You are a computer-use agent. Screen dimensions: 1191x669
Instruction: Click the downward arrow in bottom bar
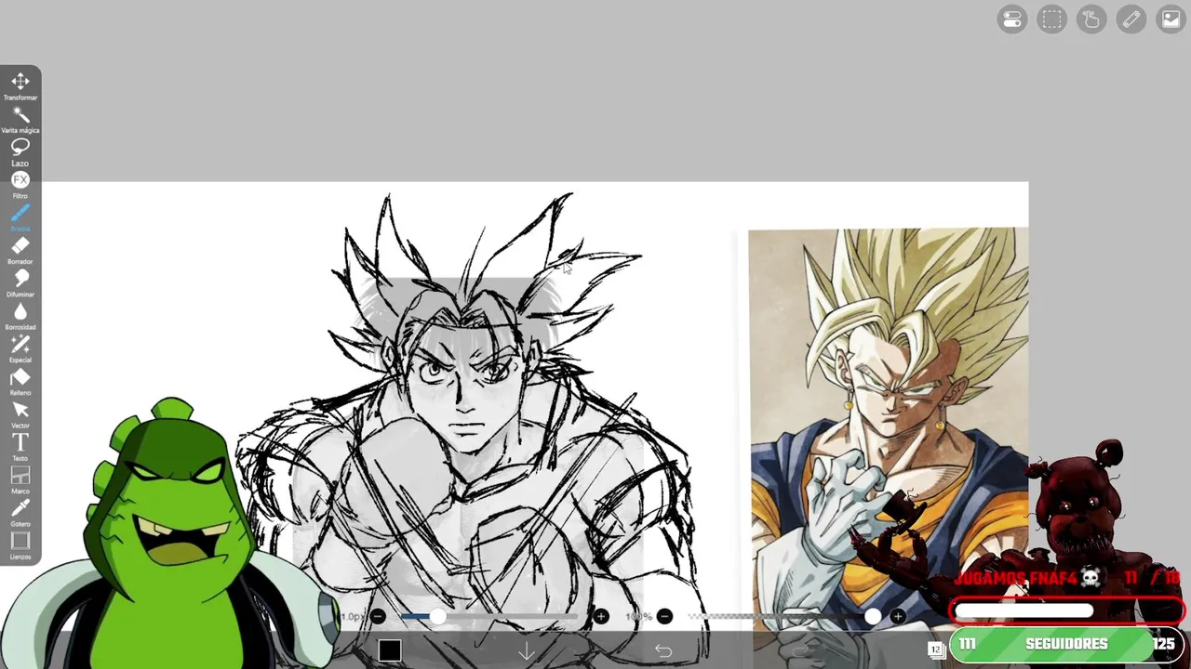pos(527,651)
